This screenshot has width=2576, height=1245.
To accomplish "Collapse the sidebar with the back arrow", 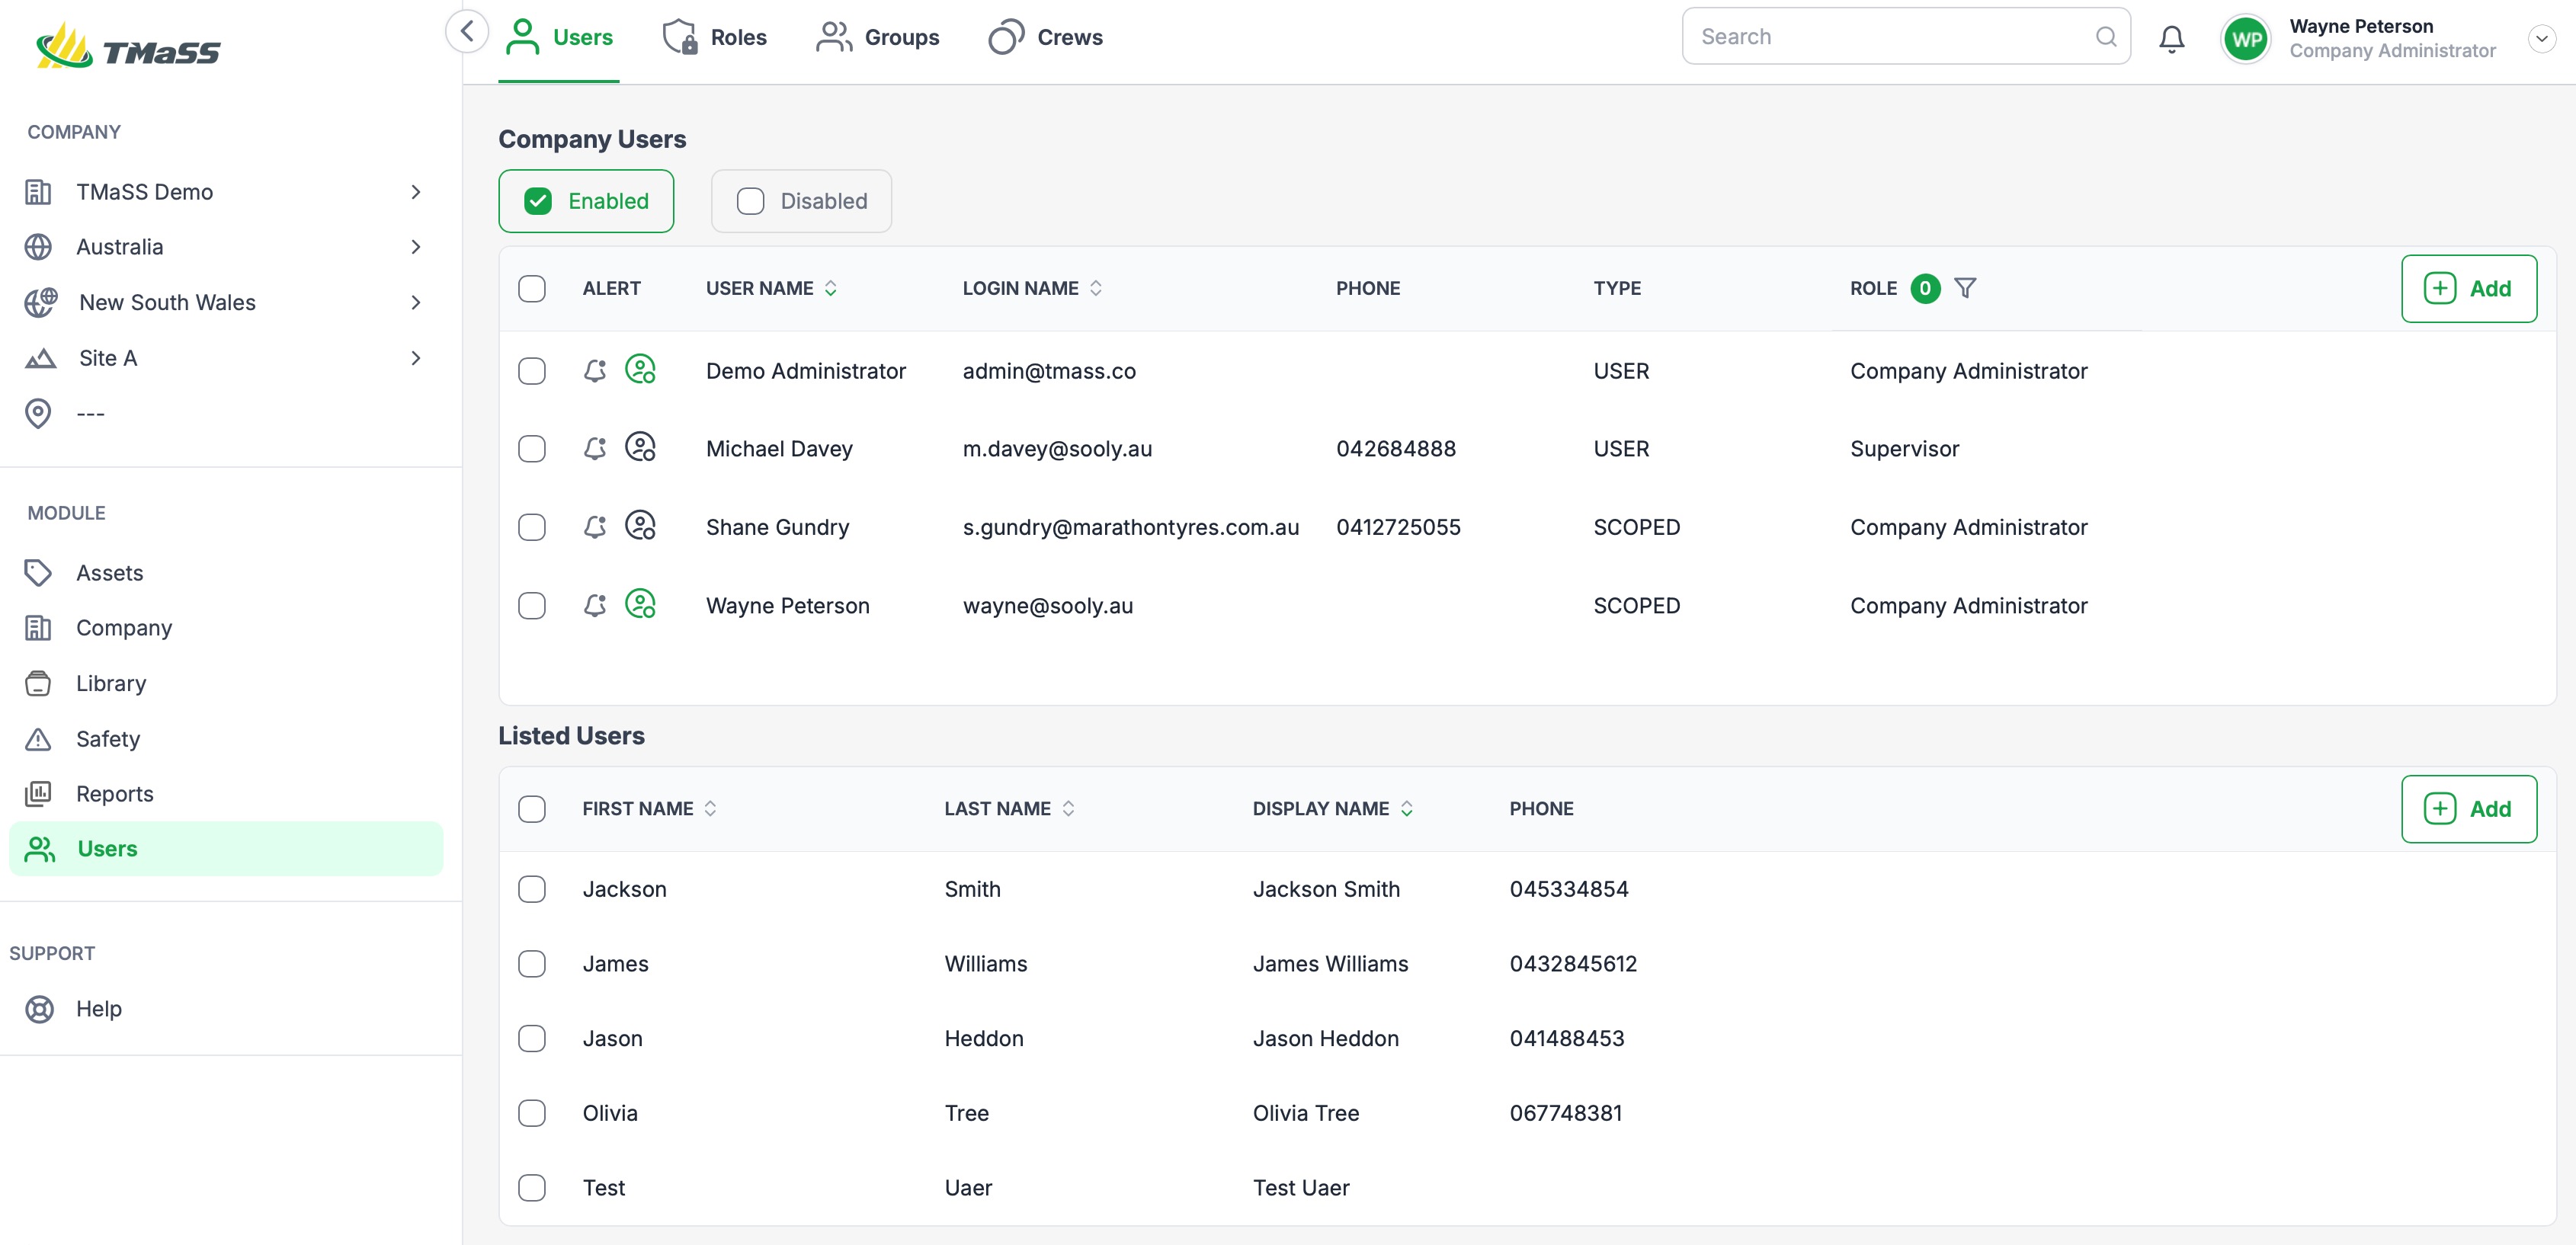I will pyautogui.click(x=467, y=32).
